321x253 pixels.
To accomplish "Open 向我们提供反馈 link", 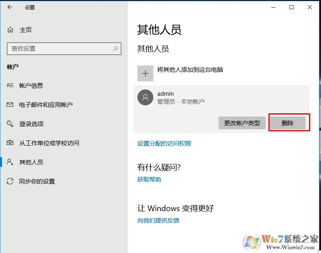I will [x=158, y=221].
